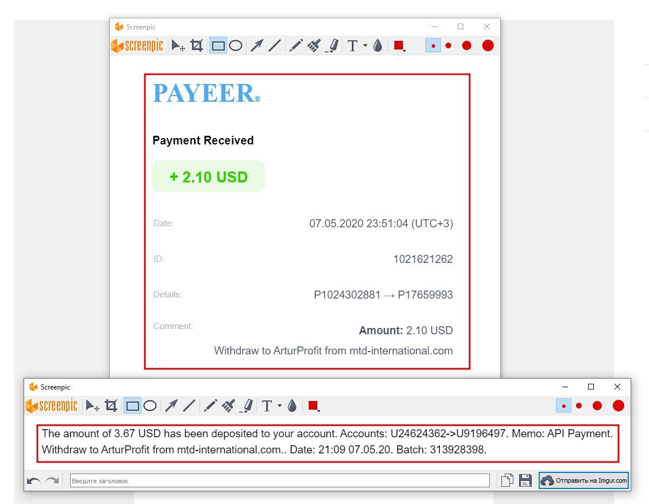Select pencil tool in bottom Screenpic window
This screenshot has height=504, width=649.
point(210,406)
